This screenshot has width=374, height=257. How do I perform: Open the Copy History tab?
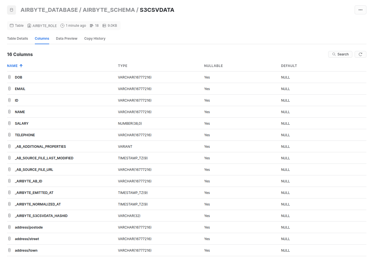tap(95, 38)
